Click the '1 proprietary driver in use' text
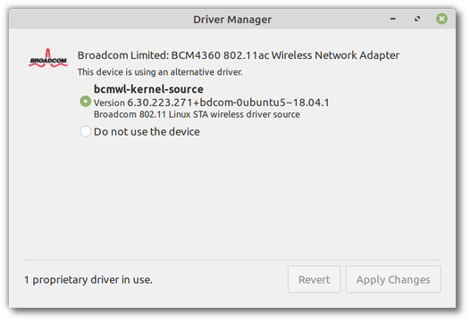The height and width of the screenshot is (322, 470). point(88,280)
